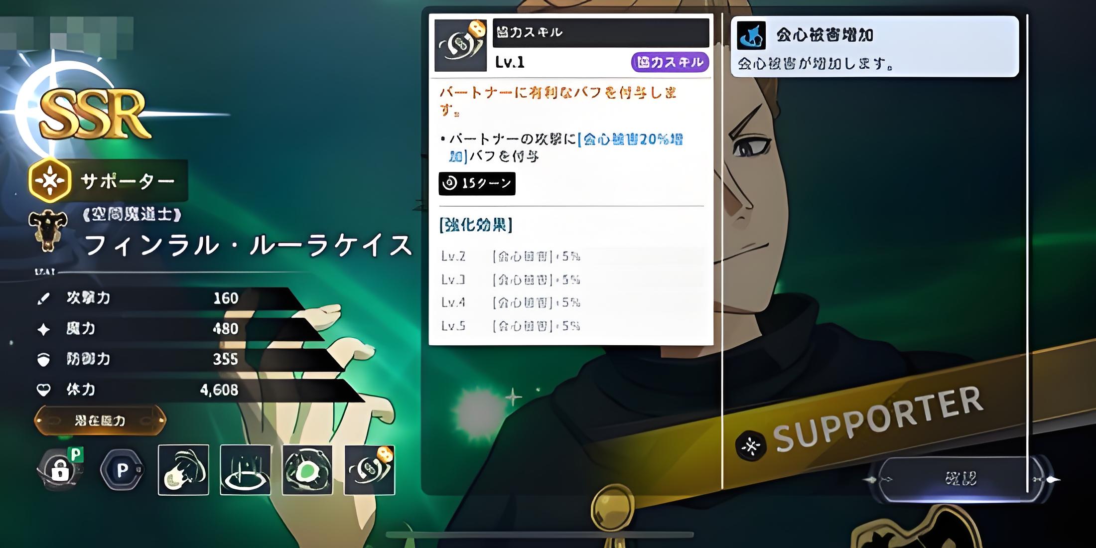Screen dimensions: 1096x548
Task: Select the partner skill icon in bottom row
Action: click(370, 470)
